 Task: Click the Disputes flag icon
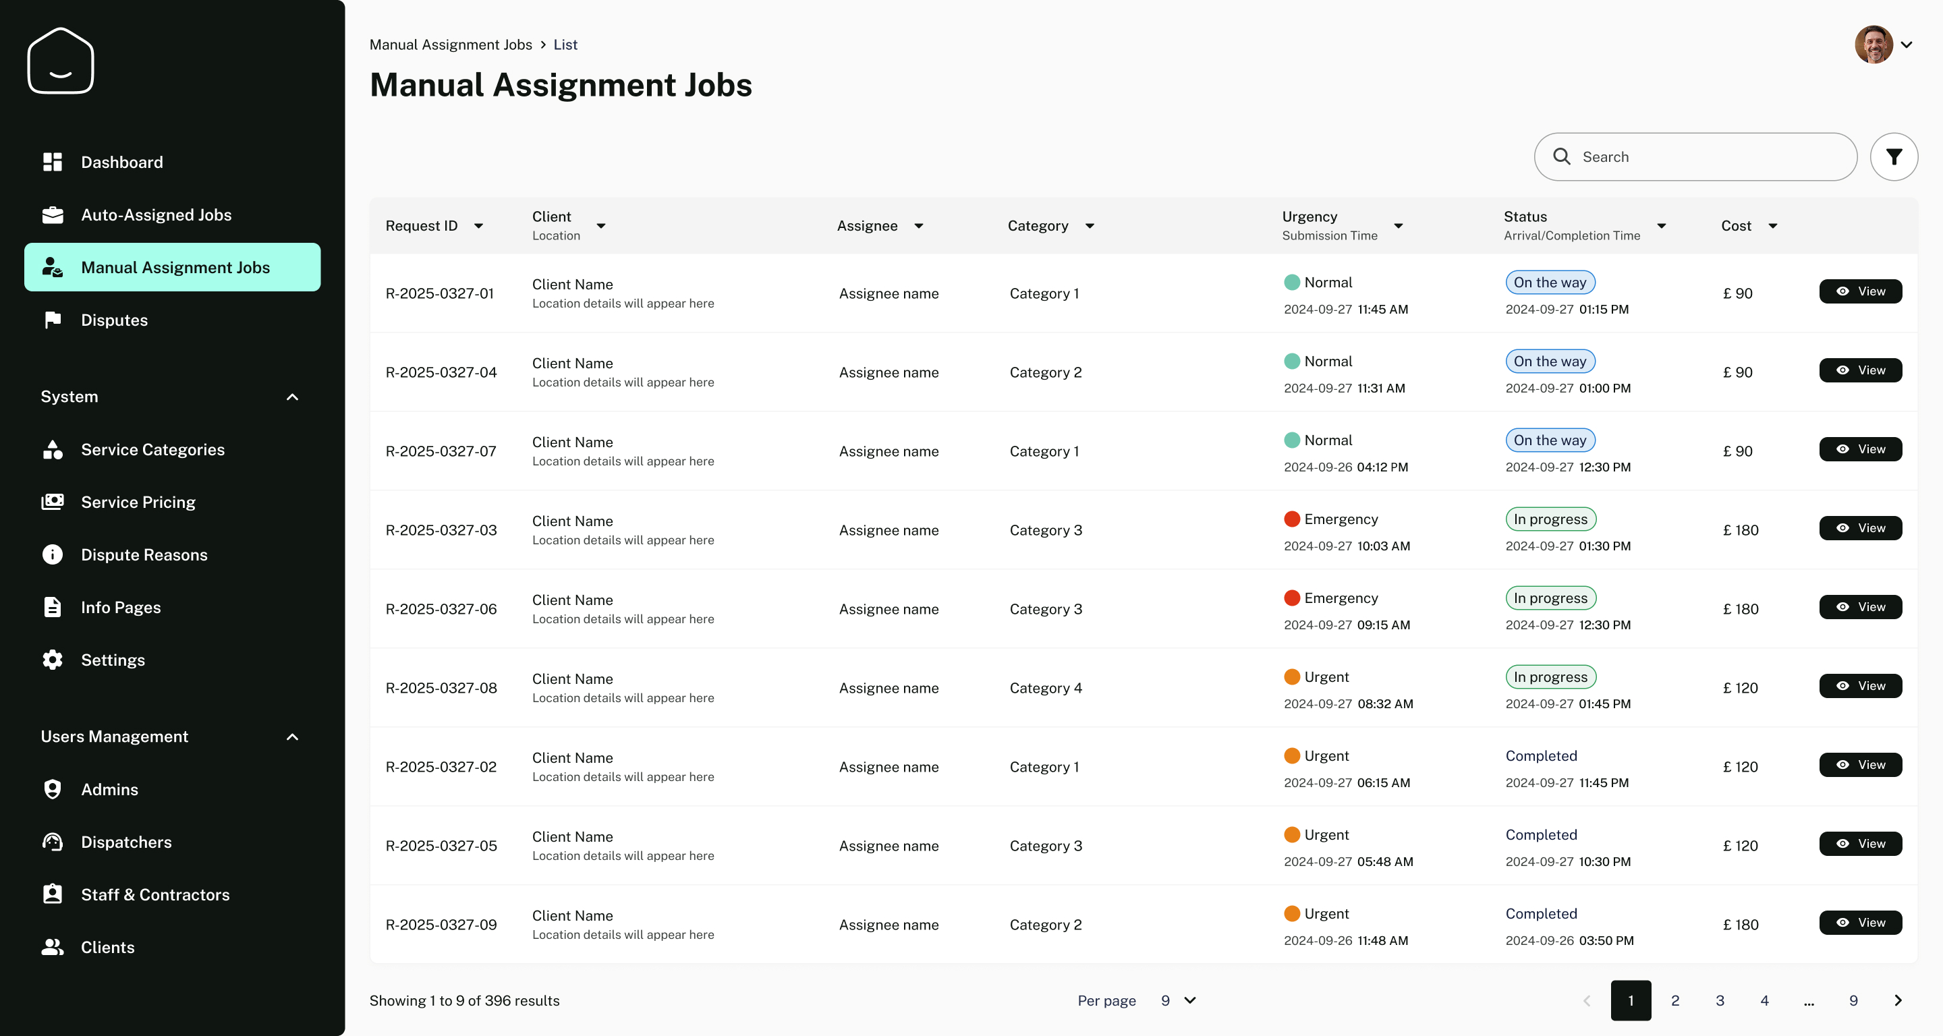pyautogui.click(x=52, y=320)
